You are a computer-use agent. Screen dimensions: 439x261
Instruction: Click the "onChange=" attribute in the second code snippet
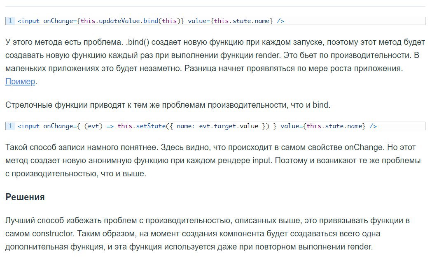click(x=60, y=126)
